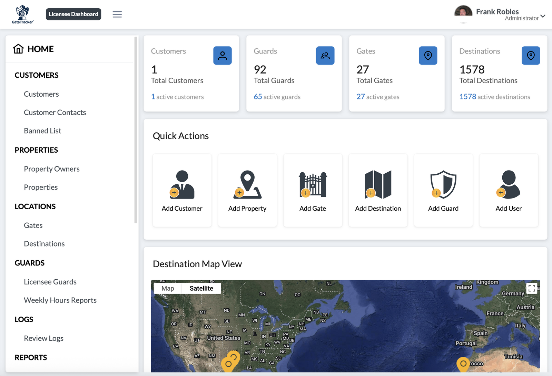Open Customer Contacts in the sidebar
This screenshot has width=552, height=376.
[55, 112]
